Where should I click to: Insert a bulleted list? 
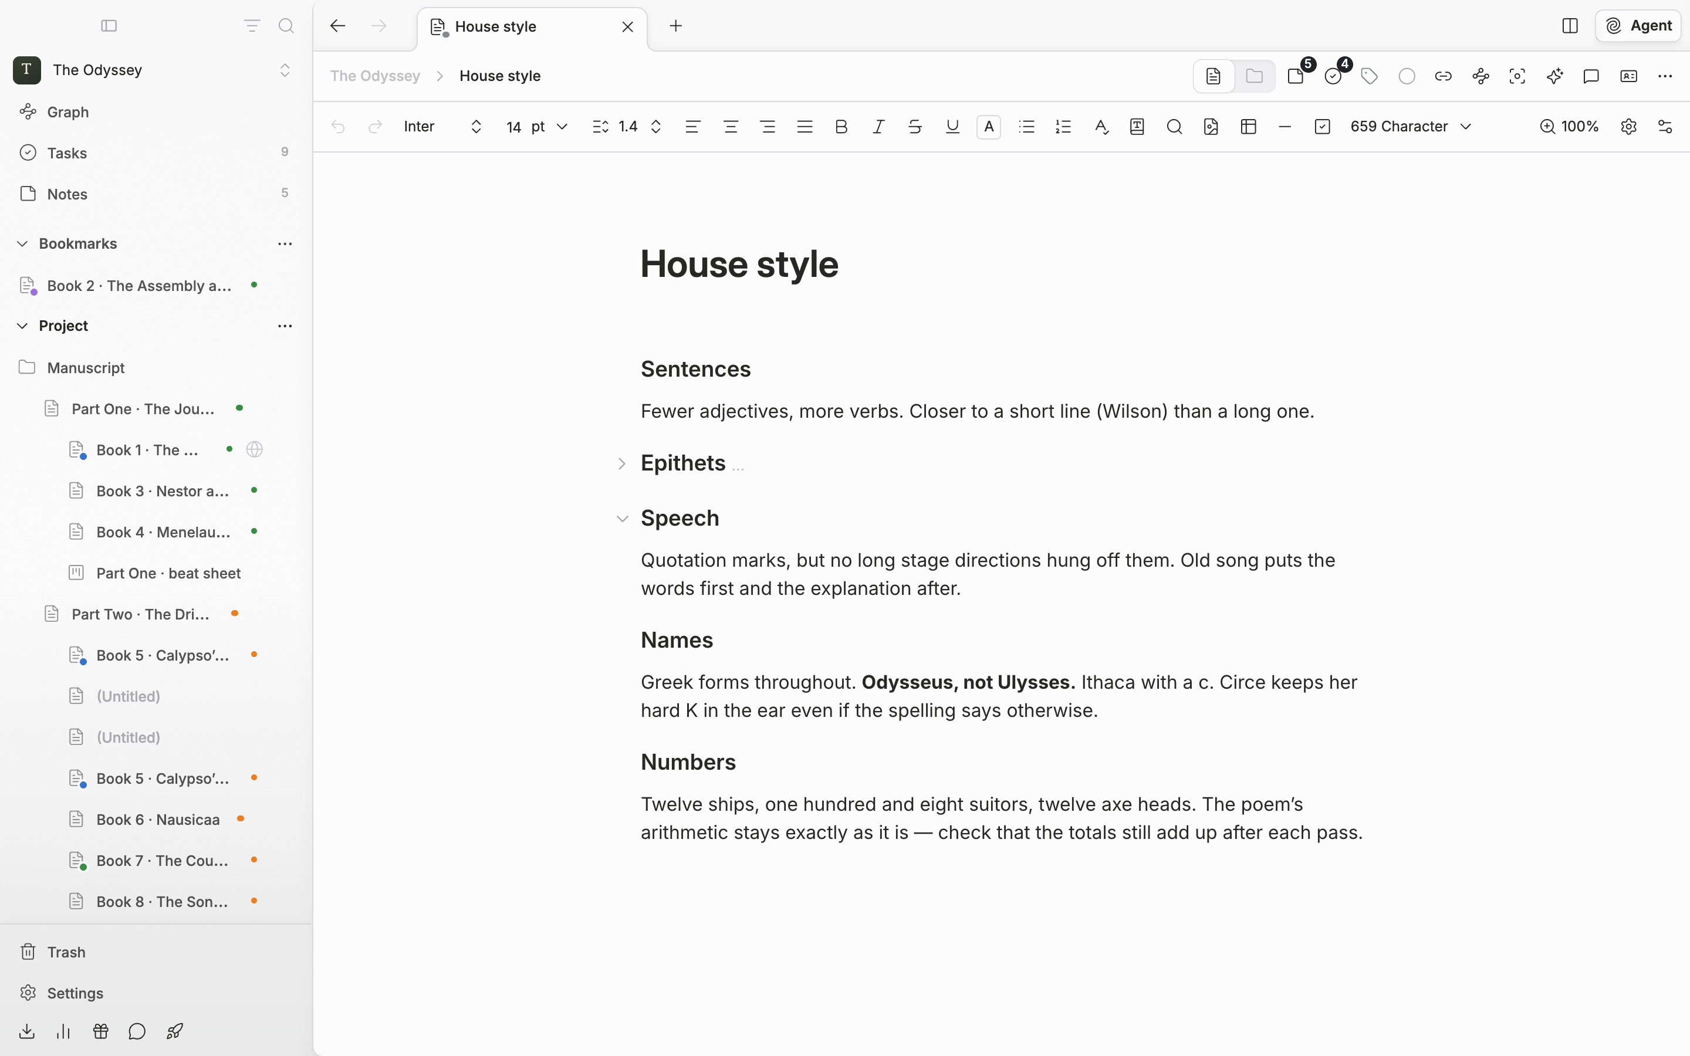(x=1026, y=126)
